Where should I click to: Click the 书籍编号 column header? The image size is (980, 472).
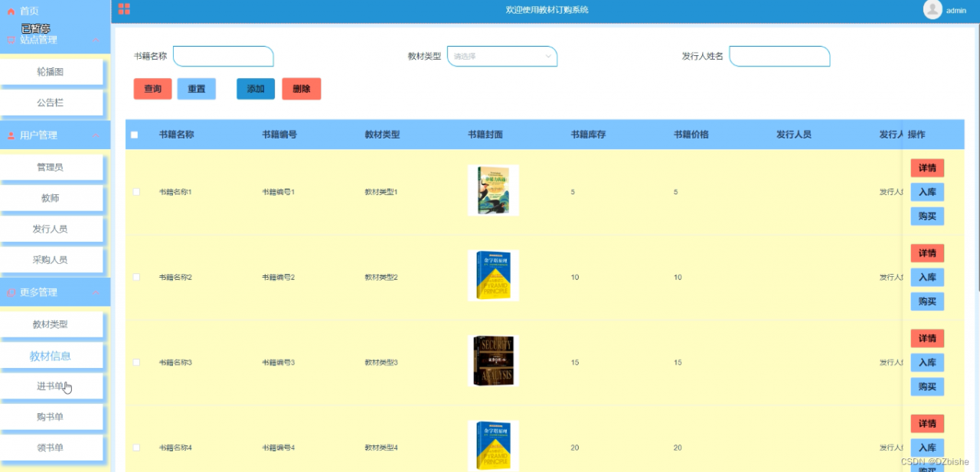click(279, 135)
